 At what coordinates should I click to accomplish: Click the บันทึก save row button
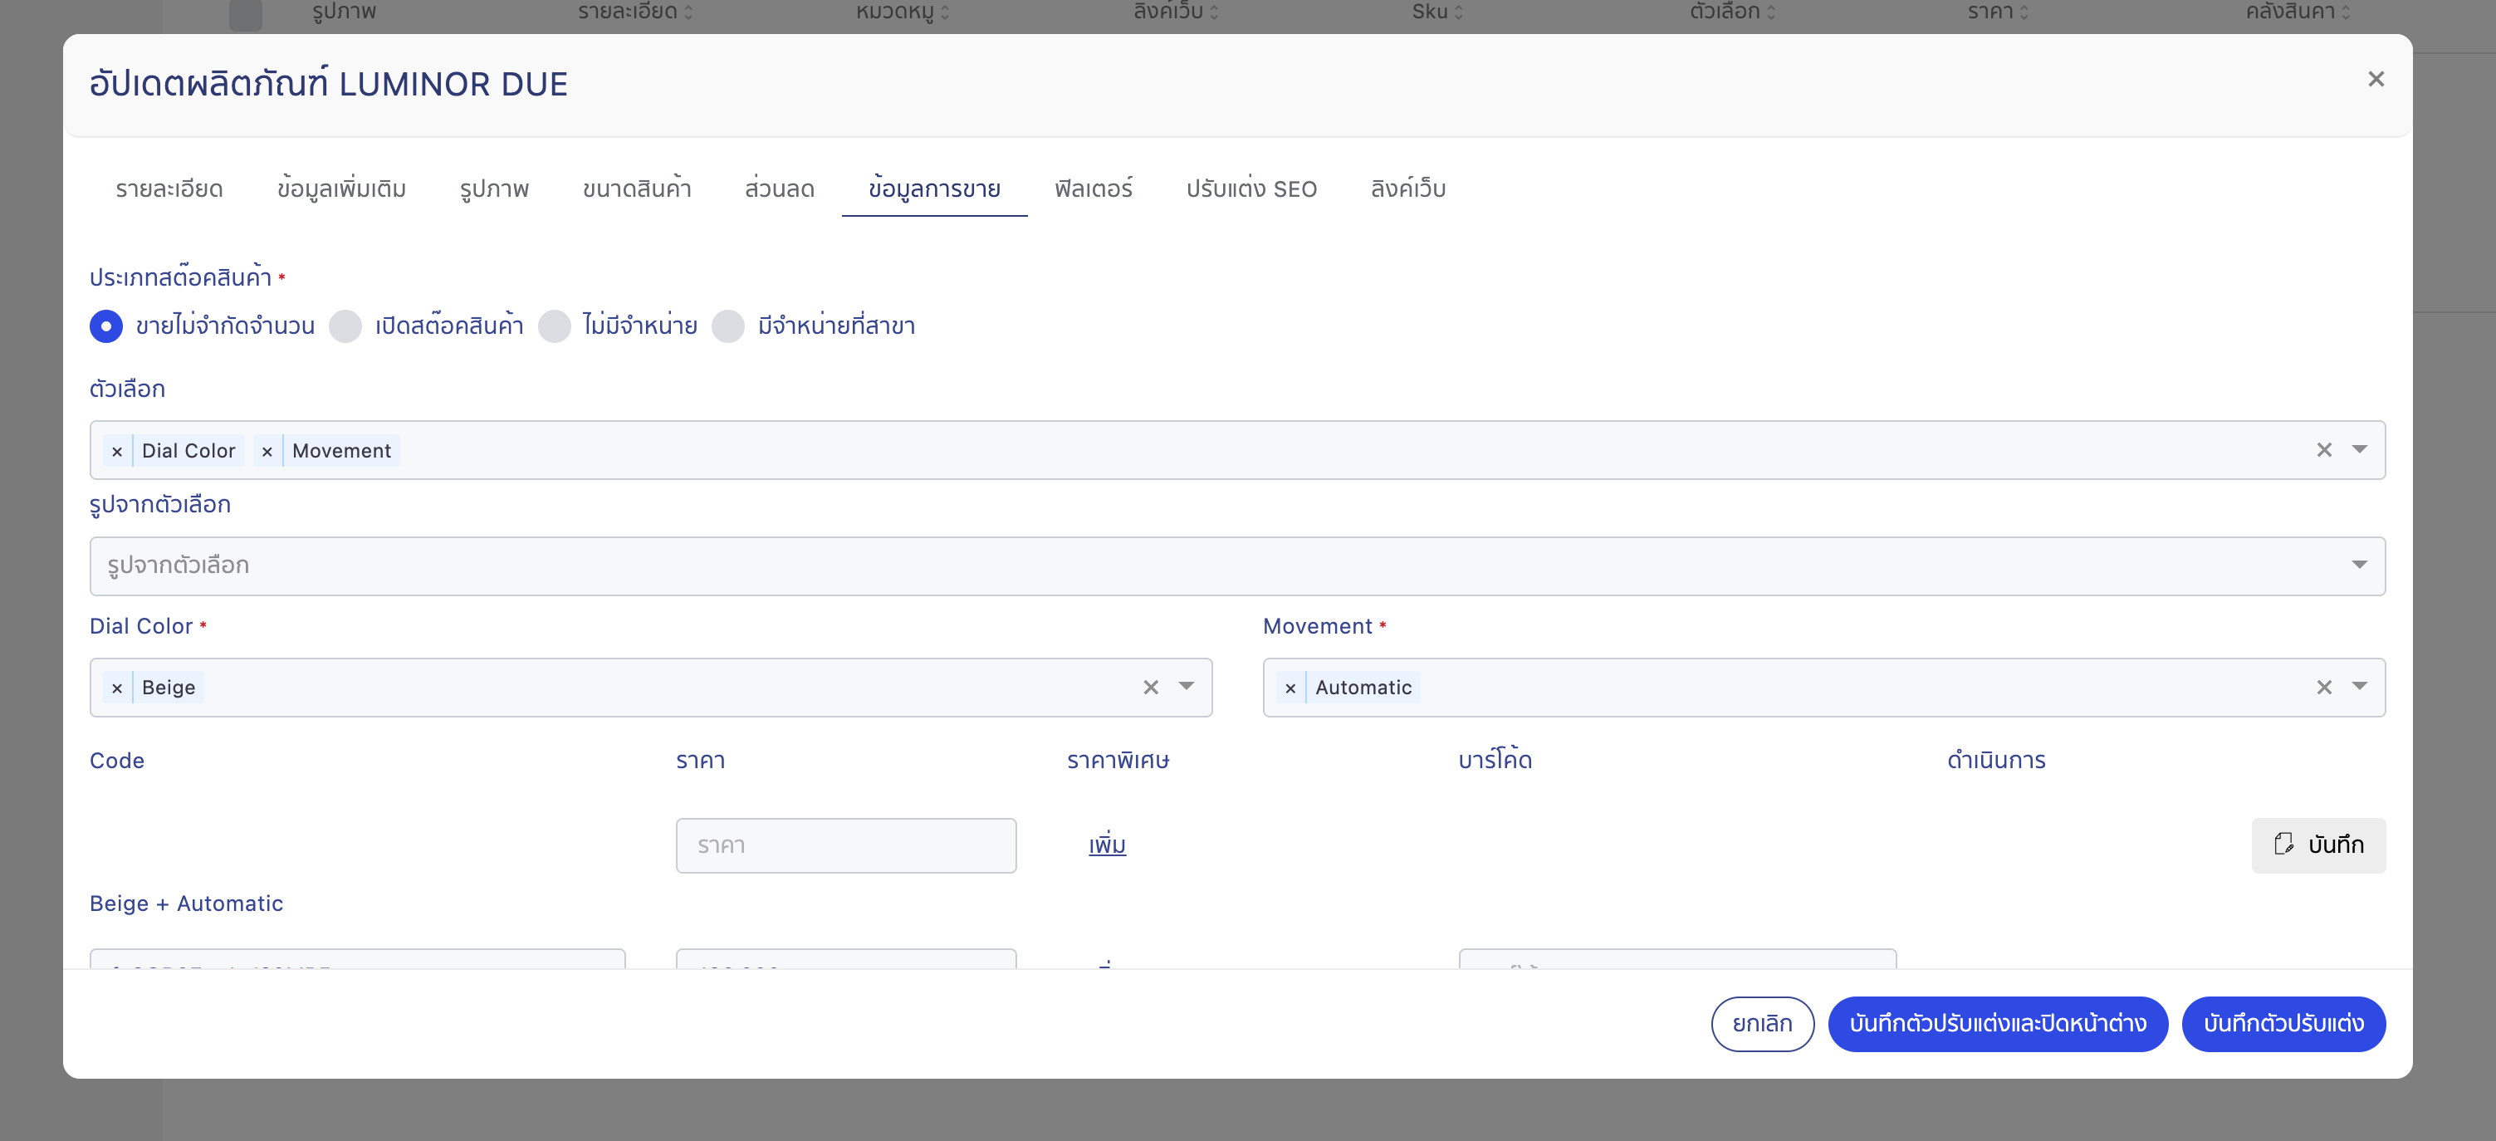pyautogui.click(x=2317, y=845)
